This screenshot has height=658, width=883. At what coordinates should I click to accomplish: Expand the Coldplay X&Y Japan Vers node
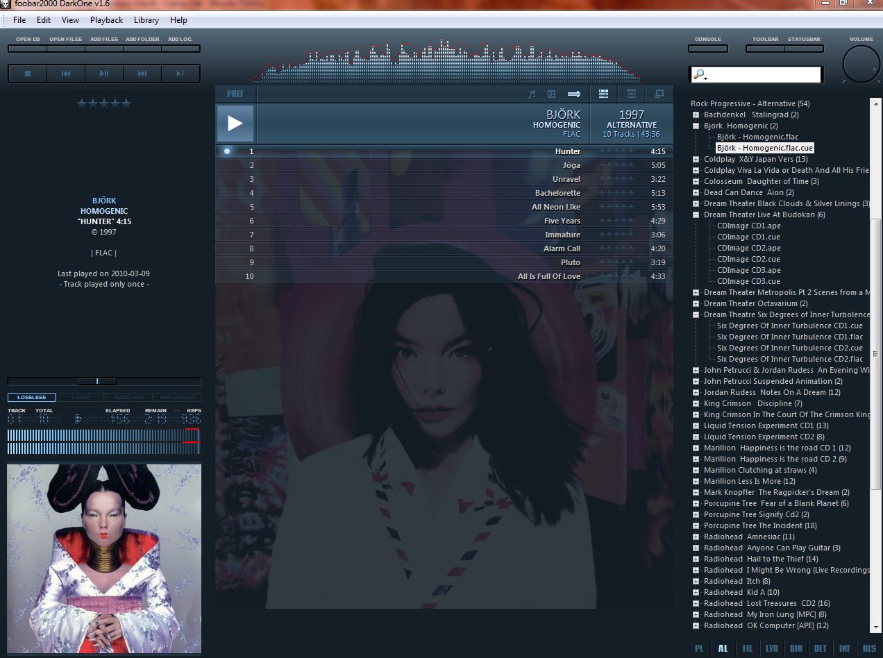click(696, 159)
